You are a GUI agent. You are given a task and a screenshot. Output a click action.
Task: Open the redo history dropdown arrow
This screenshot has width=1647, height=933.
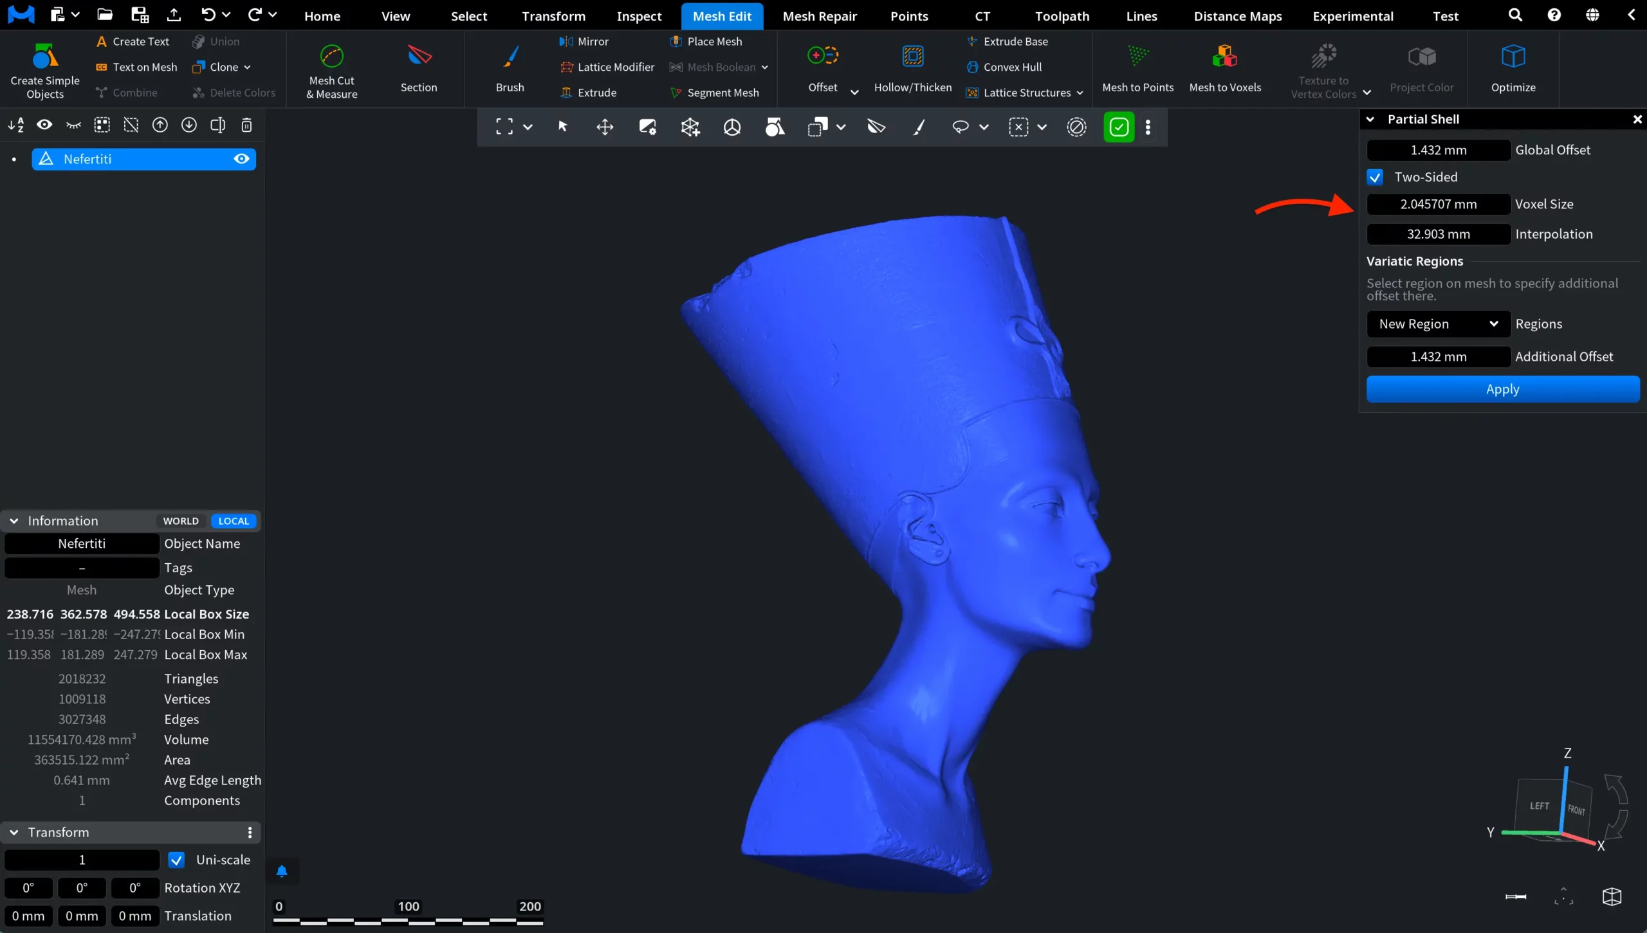(x=272, y=15)
